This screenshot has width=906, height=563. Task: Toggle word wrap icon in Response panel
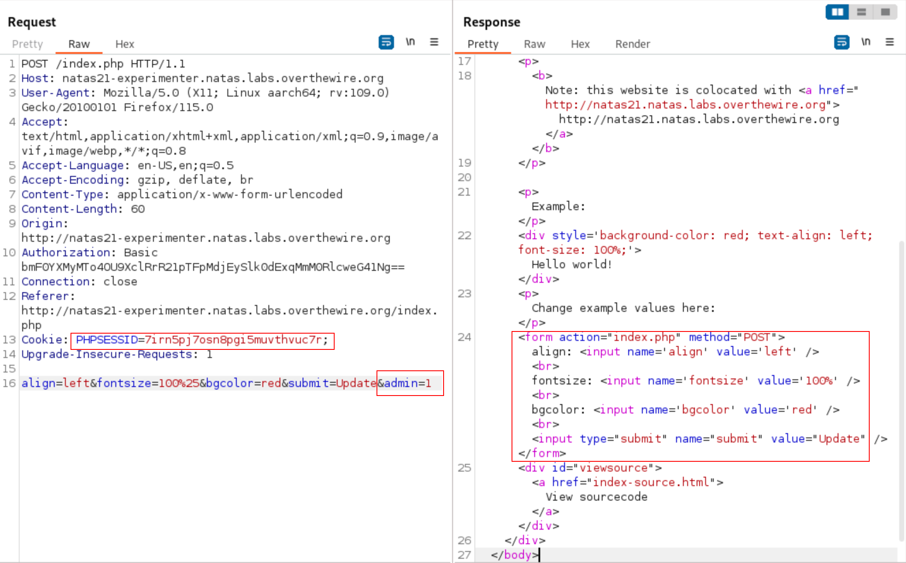[x=841, y=42]
